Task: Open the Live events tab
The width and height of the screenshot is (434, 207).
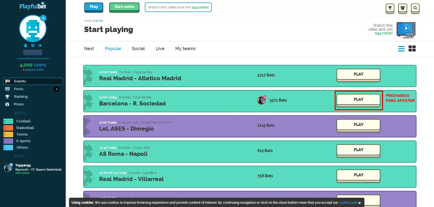Action: pyautogui.click(x=160, y=49)
